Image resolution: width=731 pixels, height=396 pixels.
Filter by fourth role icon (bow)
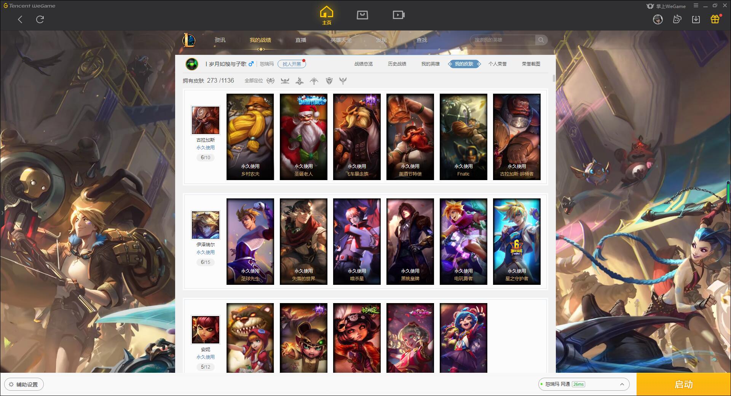pyautogui.click(x=314, y=81)
